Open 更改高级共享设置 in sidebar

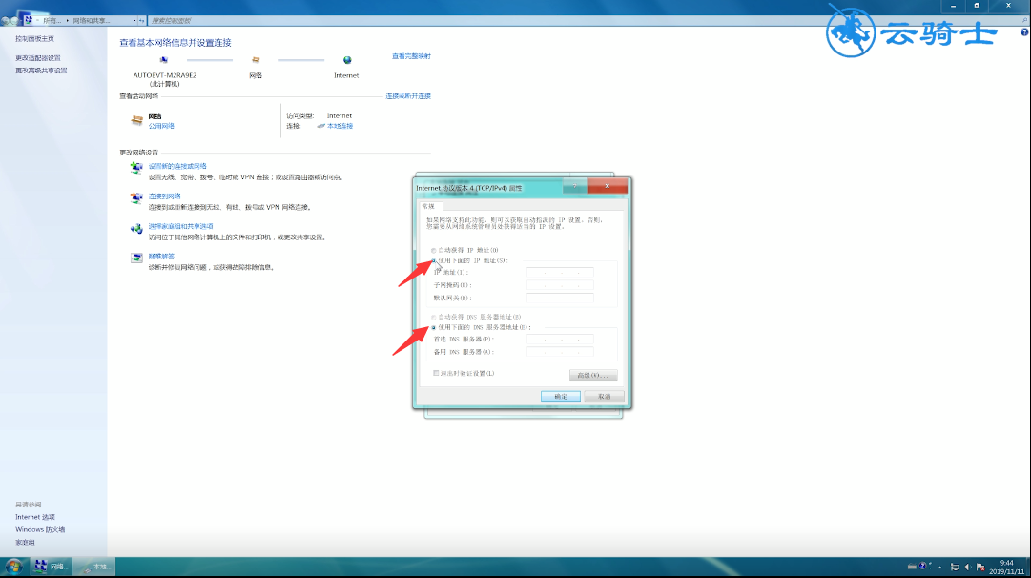pos(41,71)
